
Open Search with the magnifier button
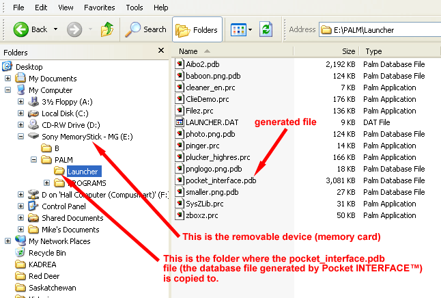click(145, 29)
